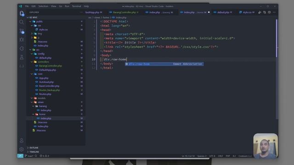Click the VS Code logo icon
The image size is (294, 165).
pyautogui.click(x=20, y=6)
